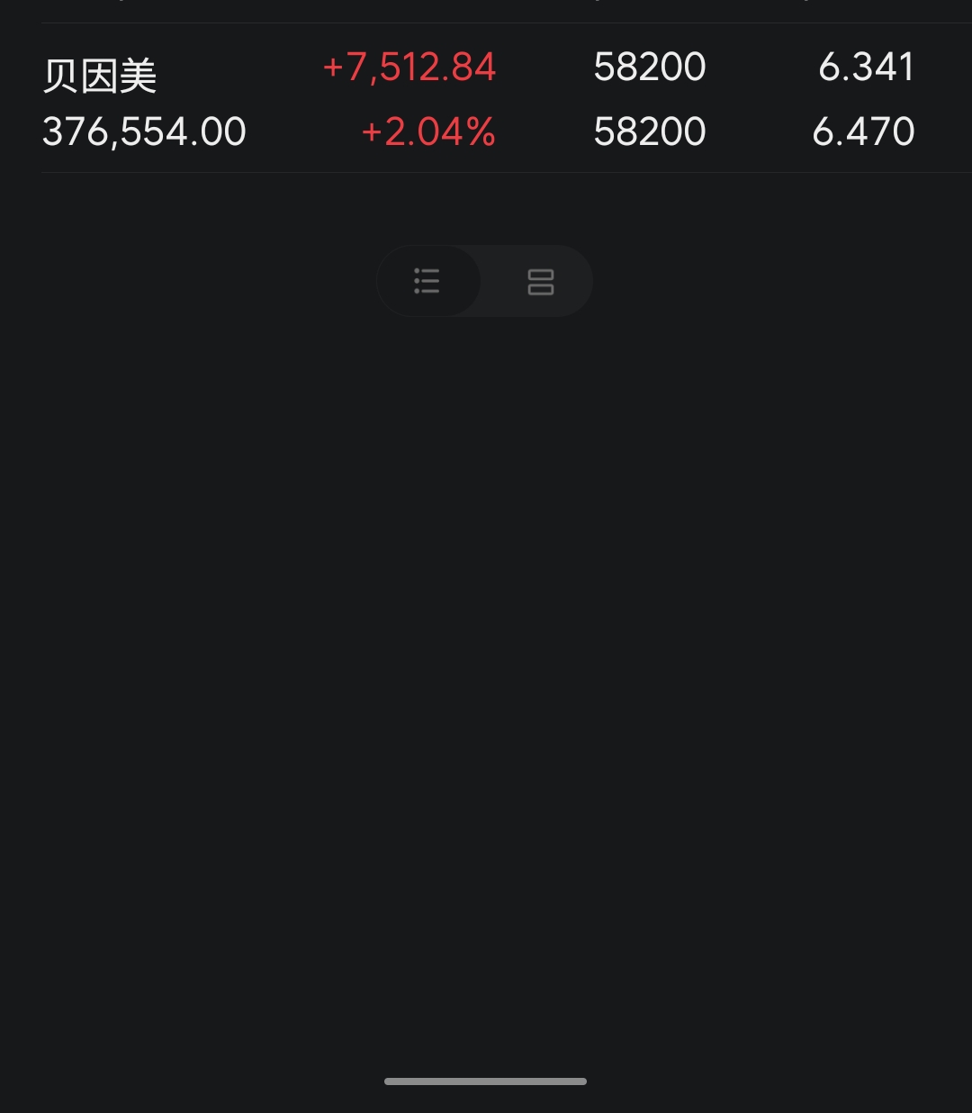Open the 贝因美 stock holding

[100, 76]
